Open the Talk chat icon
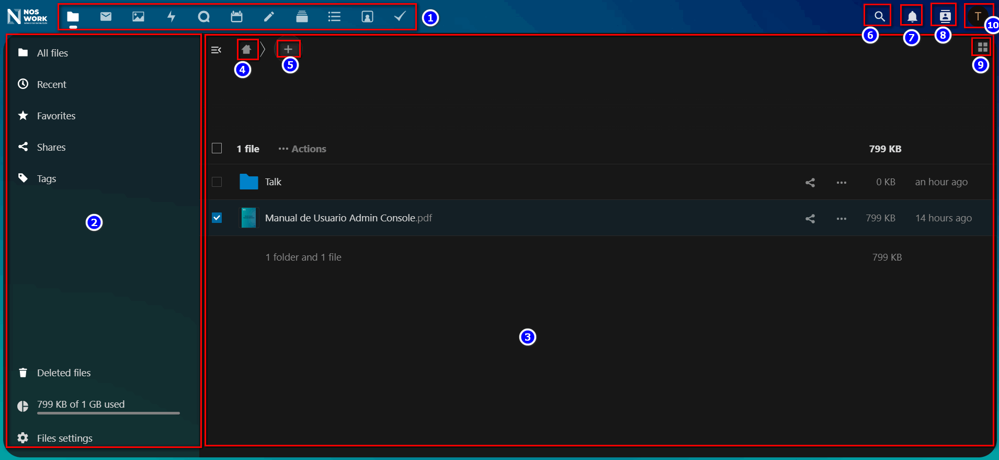This screenshot has height=460, width=999. click(204, 17)
